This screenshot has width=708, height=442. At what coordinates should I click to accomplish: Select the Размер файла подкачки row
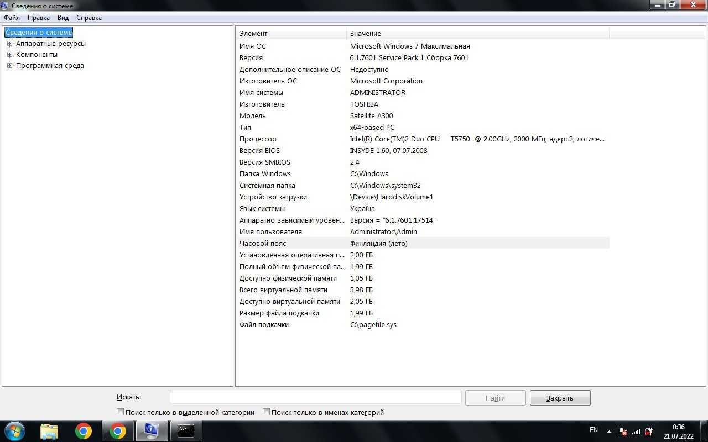tap(423, 313)
